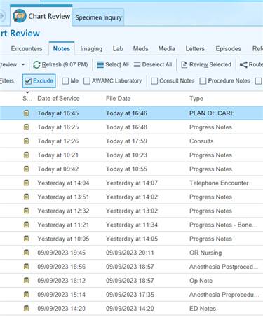Click note icon for OR Nursing row
This screenshot has width=263, height=317.
coord(27,253)
